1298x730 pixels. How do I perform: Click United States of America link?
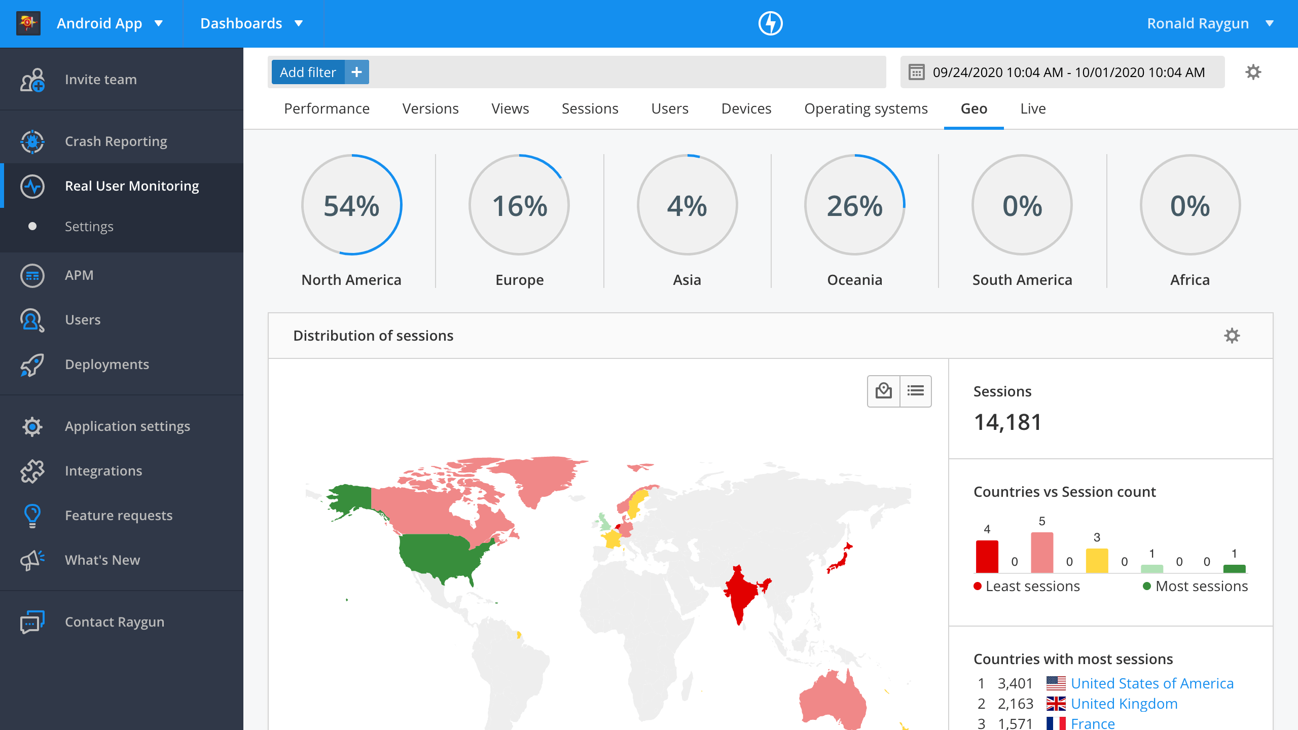pos(1153,683)
